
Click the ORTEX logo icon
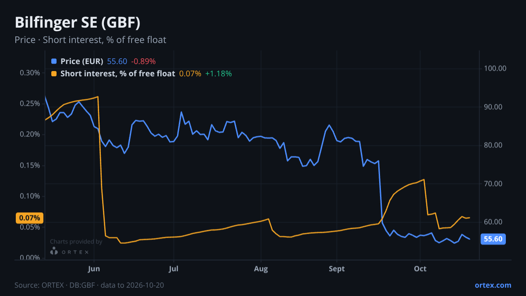(x=54, y=251)
